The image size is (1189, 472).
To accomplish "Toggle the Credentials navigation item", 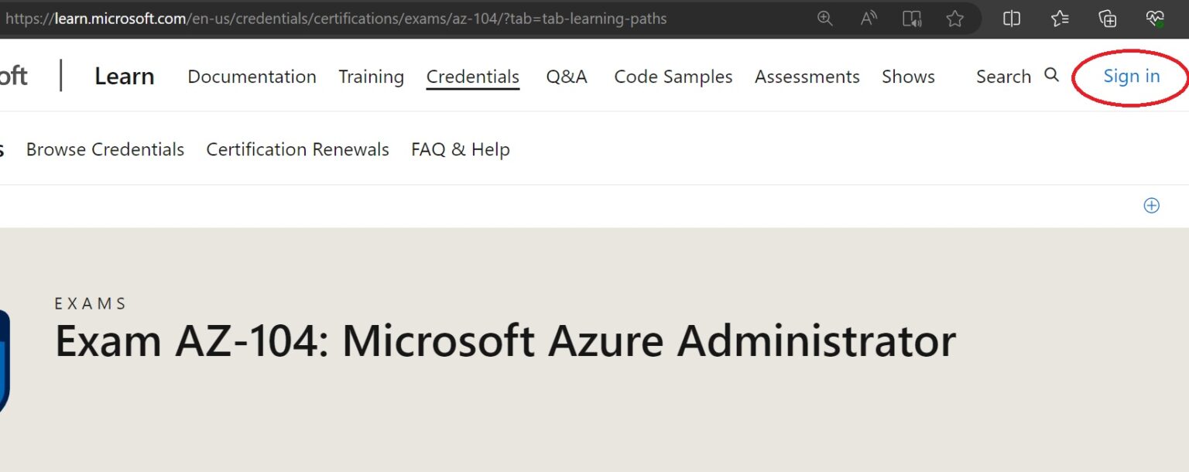I will pyautogui.click(x=472, y=76).
